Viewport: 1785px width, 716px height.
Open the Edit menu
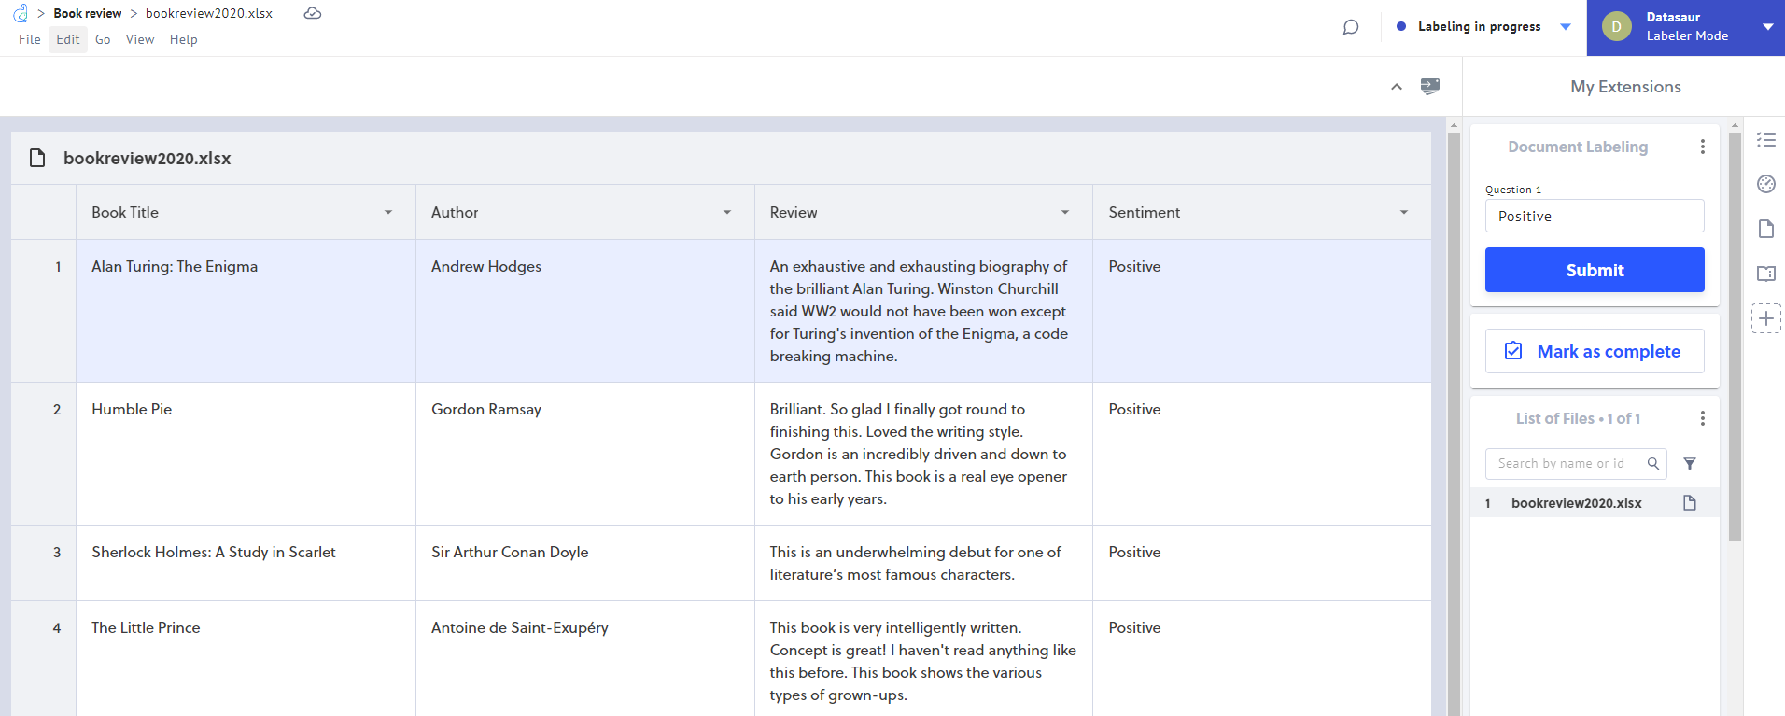coord(67,39)
